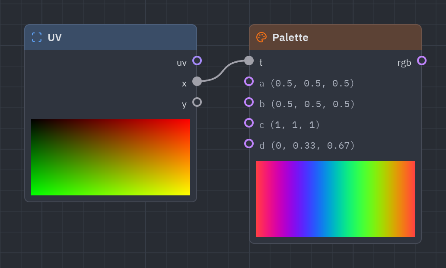Click the UV node gradient preview thumbnail
This screenshot has width=446, height=268.
(x=111, y=157)
